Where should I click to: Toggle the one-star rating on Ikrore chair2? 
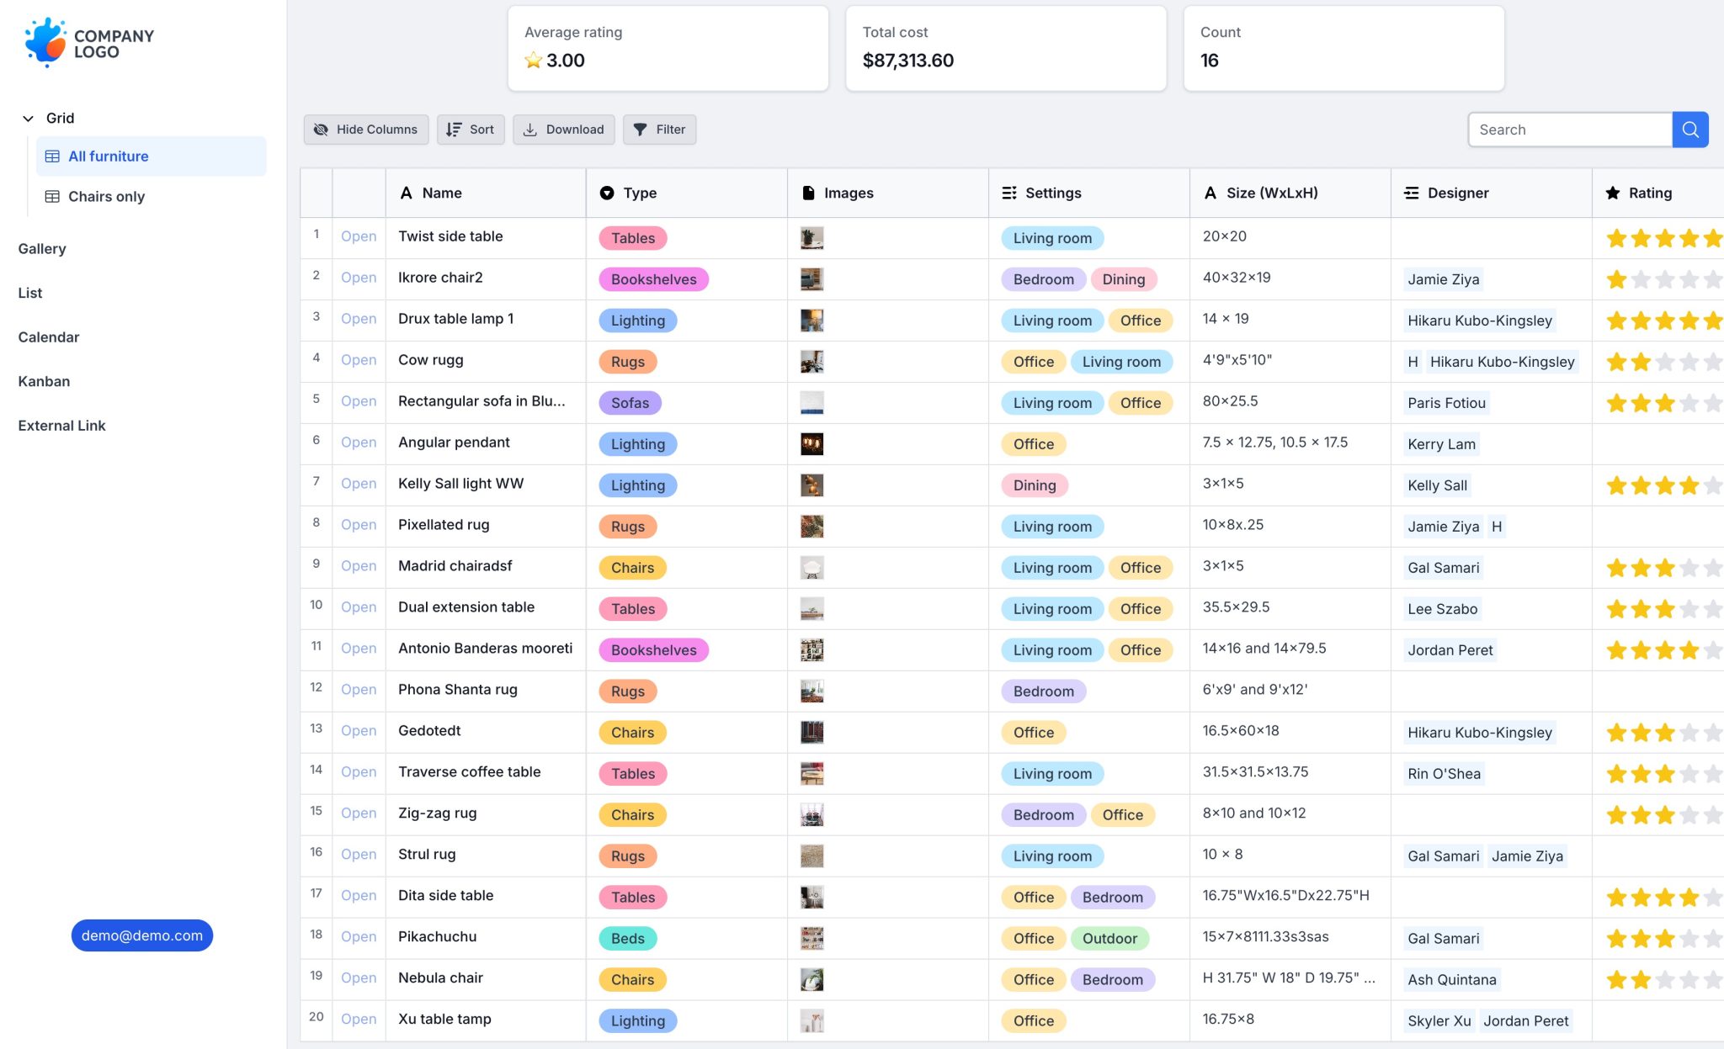1616,278
